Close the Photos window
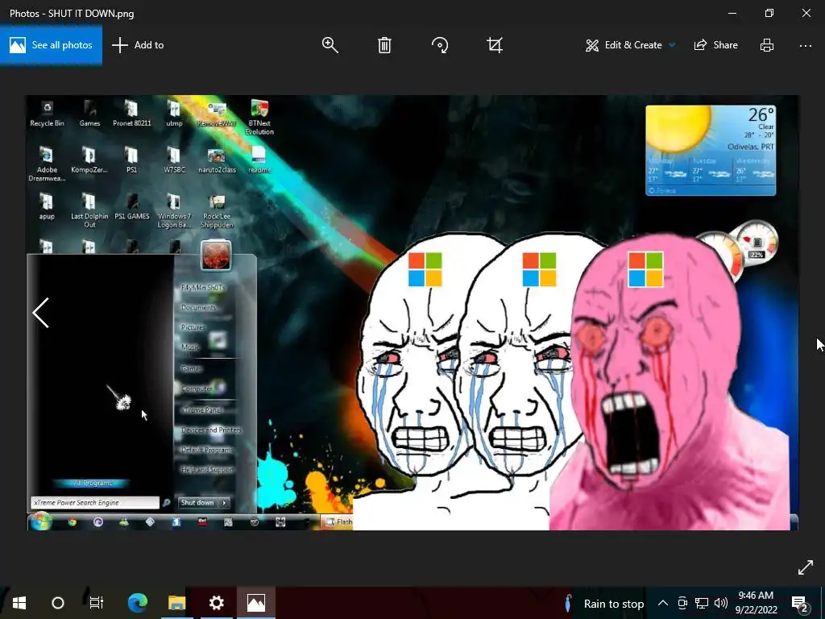 pyautogui.click(x=806, y=13)
